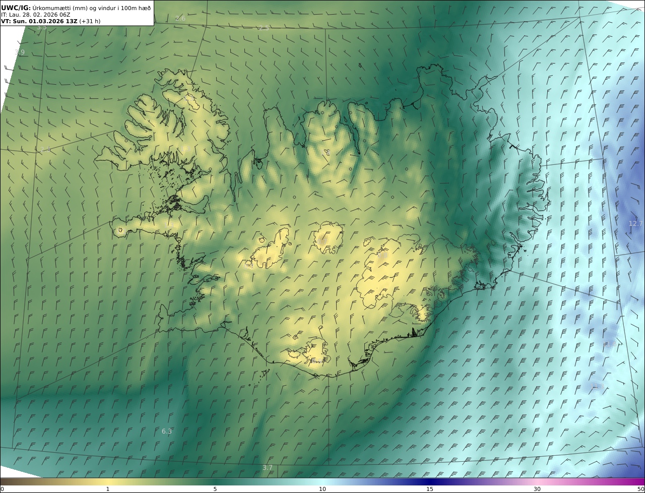Click the precipitation value label "3.9"

20,52
